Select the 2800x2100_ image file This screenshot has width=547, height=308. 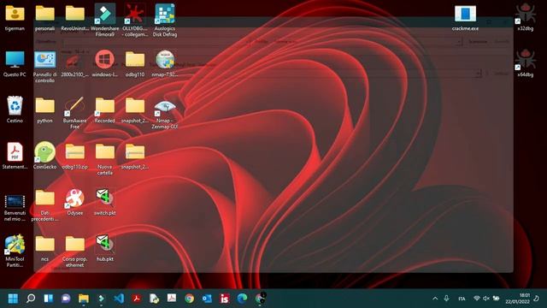point(75,60)
